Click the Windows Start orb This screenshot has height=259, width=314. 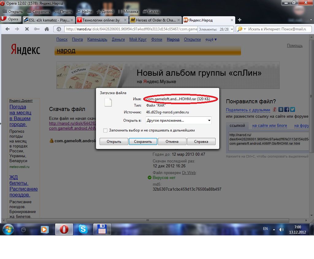pos(8,229)
